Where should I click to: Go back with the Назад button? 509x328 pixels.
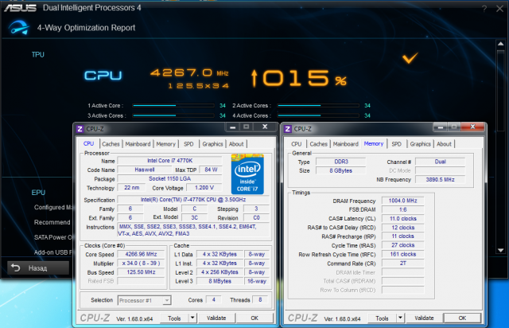(x=38, y=267)
